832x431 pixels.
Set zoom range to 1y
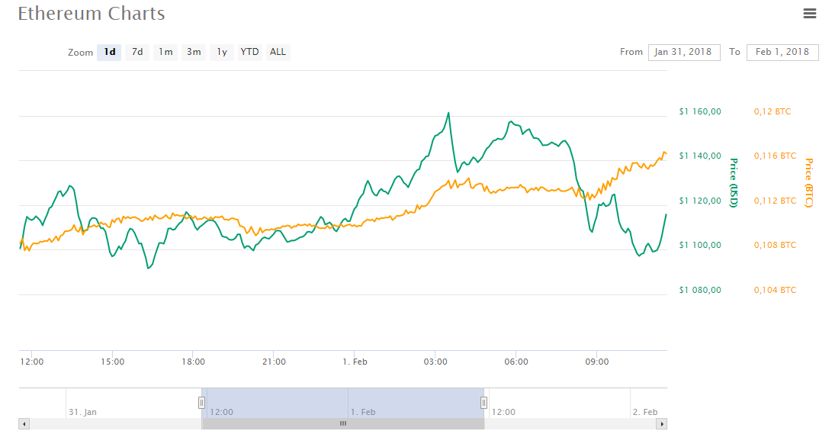222,52
